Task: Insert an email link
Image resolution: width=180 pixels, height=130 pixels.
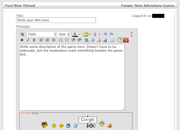Action: 99,40
